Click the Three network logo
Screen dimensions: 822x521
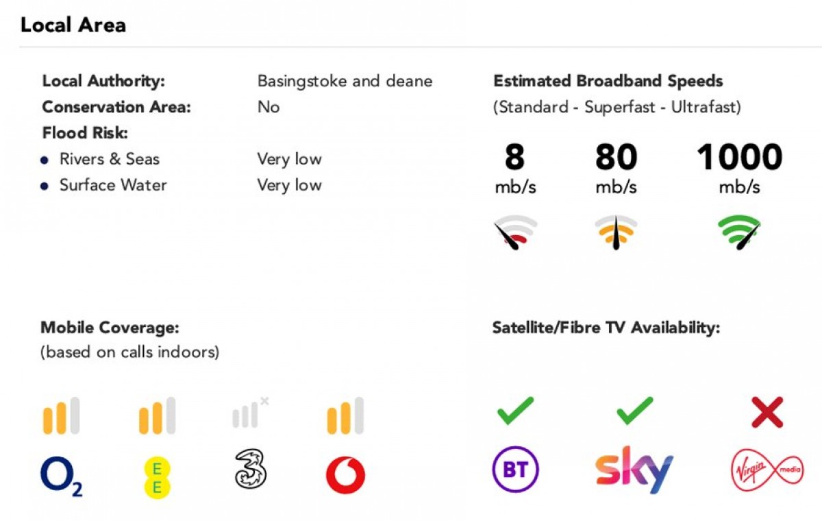250,470
